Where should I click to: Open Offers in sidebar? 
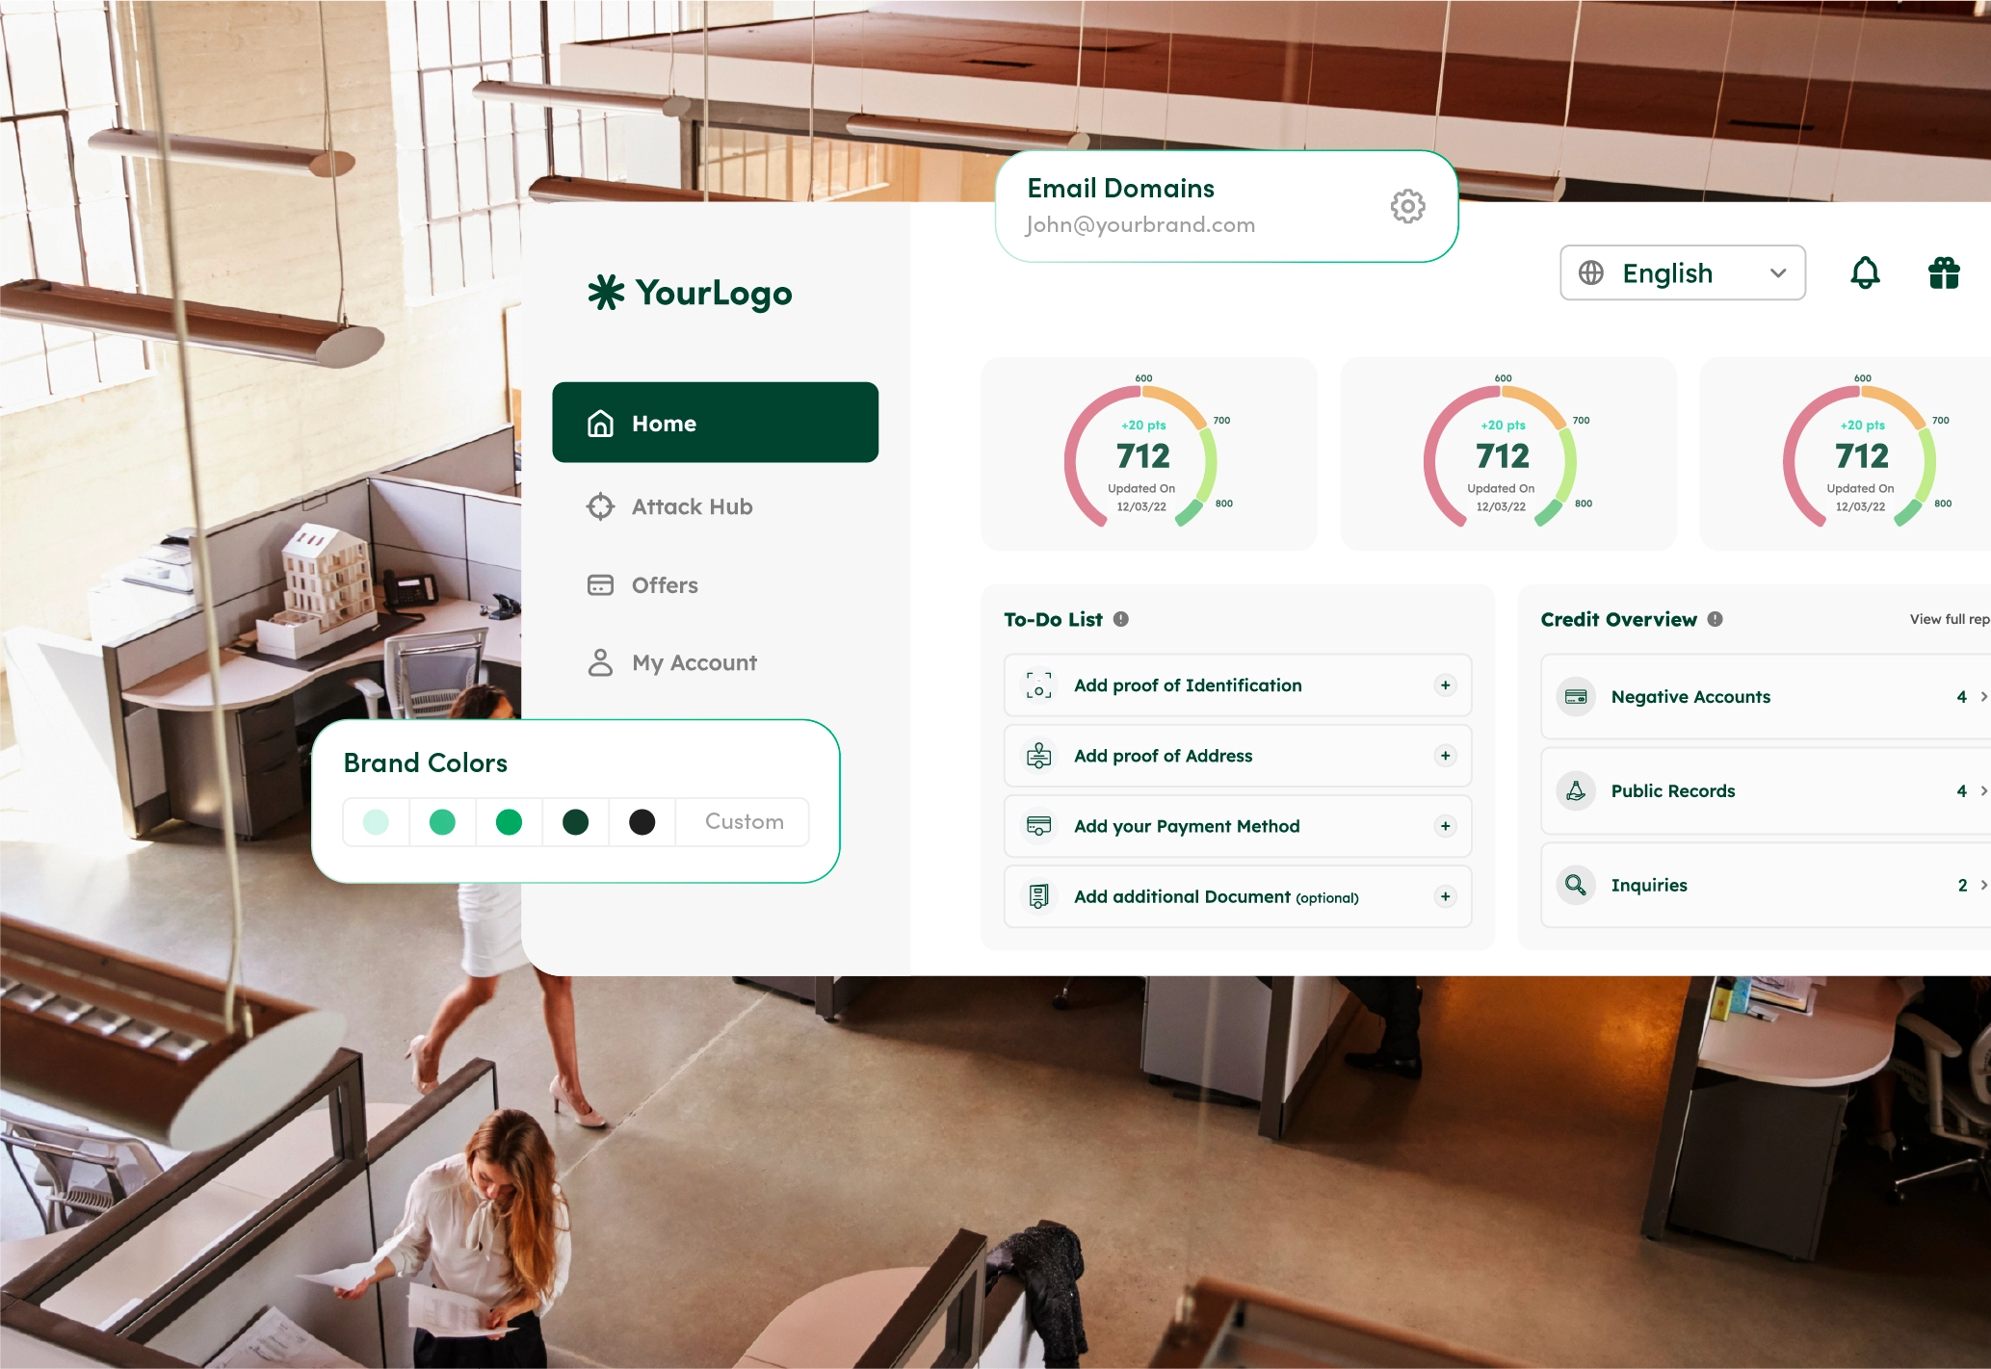point(664,585)
